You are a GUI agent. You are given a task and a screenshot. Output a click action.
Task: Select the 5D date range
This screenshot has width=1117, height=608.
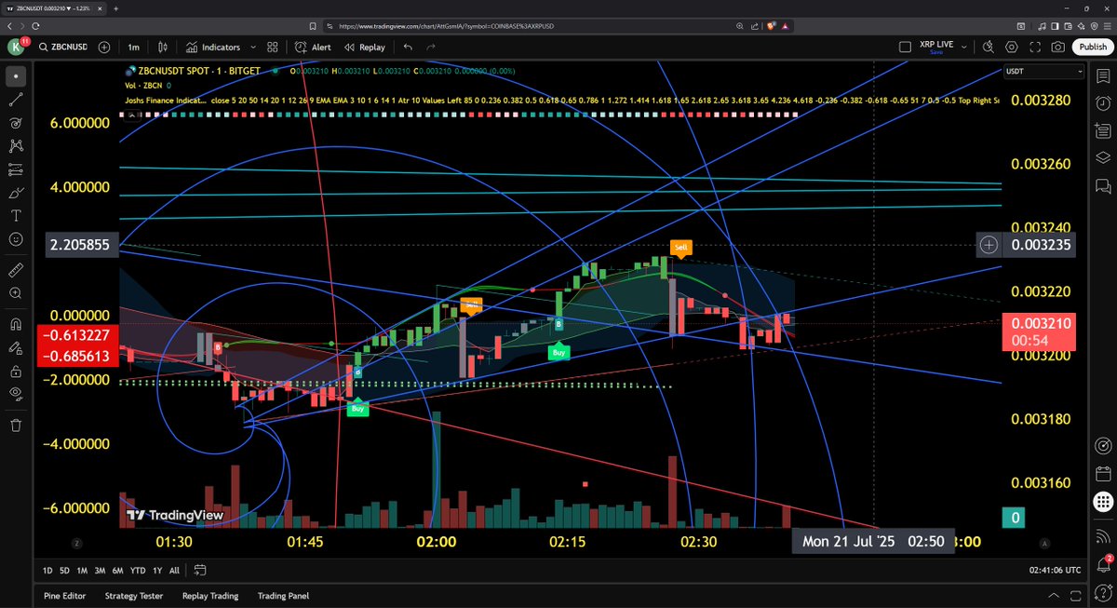coord(64,570)
